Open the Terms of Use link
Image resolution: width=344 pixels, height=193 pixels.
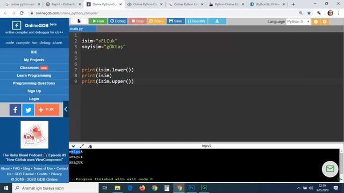click(x=43, y=168)
